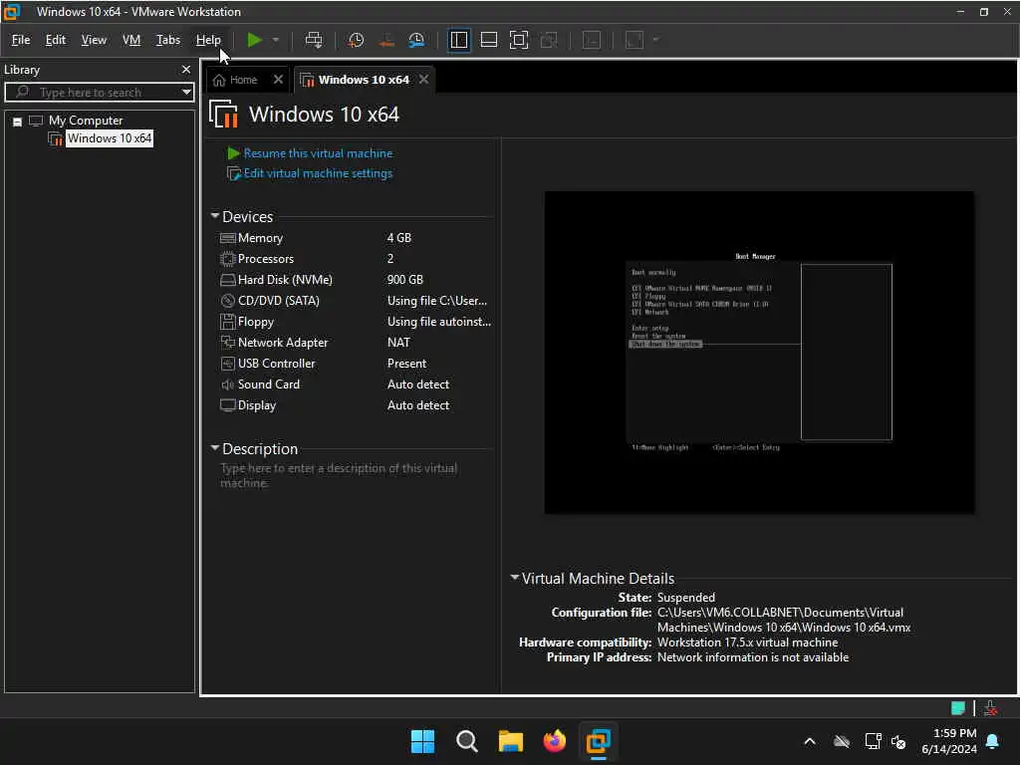Toggle the thumbnail bar view icon
This screenshot has height=765, width=1020.
pos(488,40)
